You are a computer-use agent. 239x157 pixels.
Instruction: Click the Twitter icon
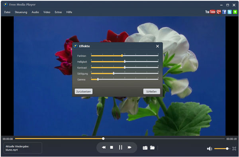point(229,12)
